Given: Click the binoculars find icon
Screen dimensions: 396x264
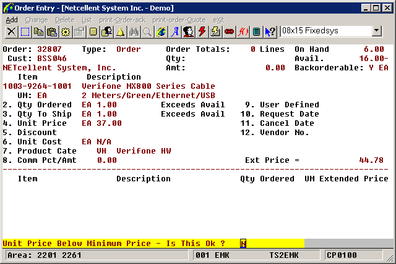Looking at the screenshot, I should pos(134,32).
